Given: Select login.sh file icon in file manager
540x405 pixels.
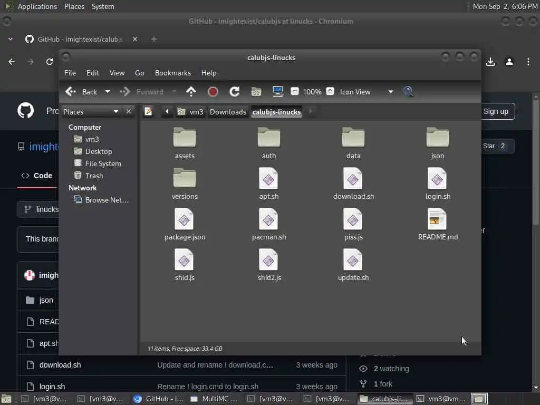Looking at the screenshot, I should tap(437, 178).
